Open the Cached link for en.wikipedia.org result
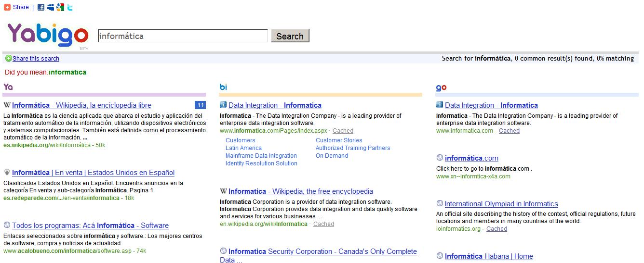 click(323, 224)
